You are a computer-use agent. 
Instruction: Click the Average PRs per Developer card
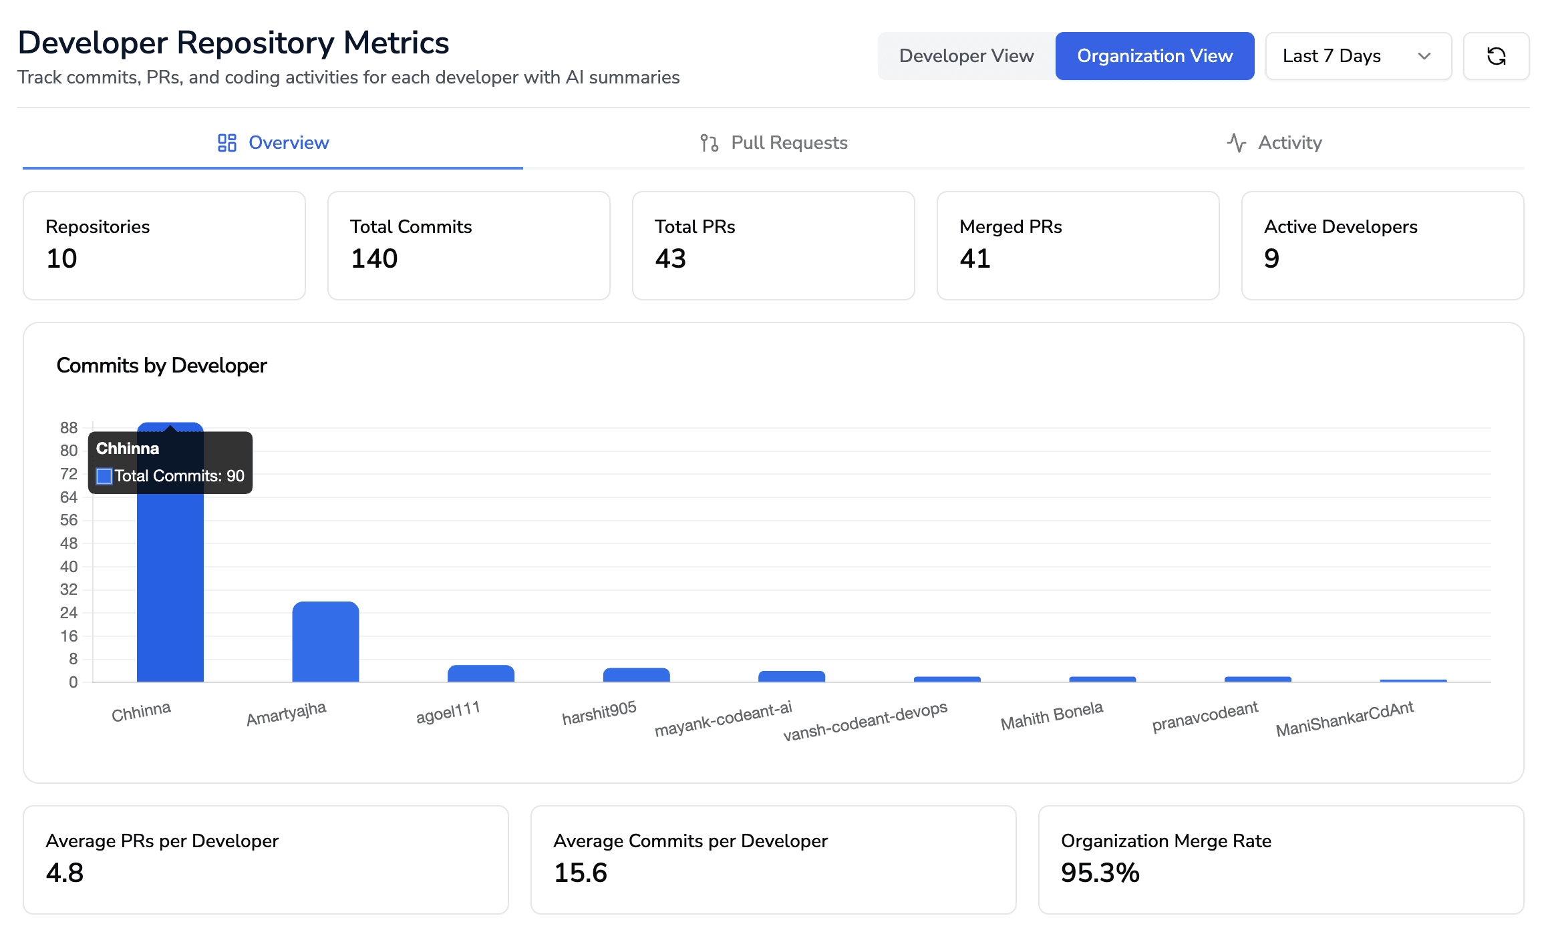pos(266,860)
